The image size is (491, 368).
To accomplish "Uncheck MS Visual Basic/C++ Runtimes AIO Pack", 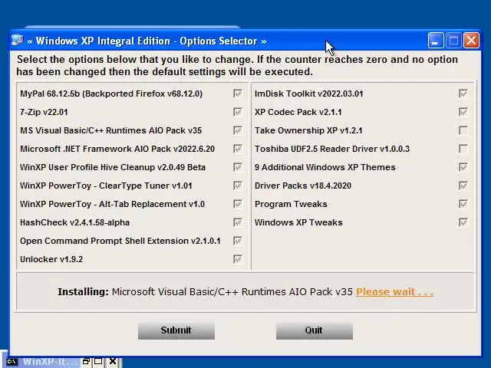I will tap(238, 130).
